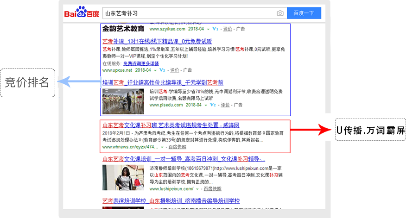406x218 pixels.
Task: Click 评价 next to www.upxue.net
Action: [x=175, y=70]
